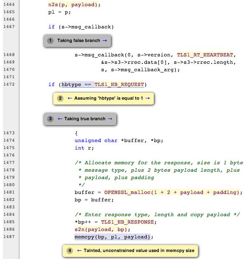The image size is (250, 259).
Task: Click the left arrow in 'Assuming hbtype' note
Action: tap(70, 98)
